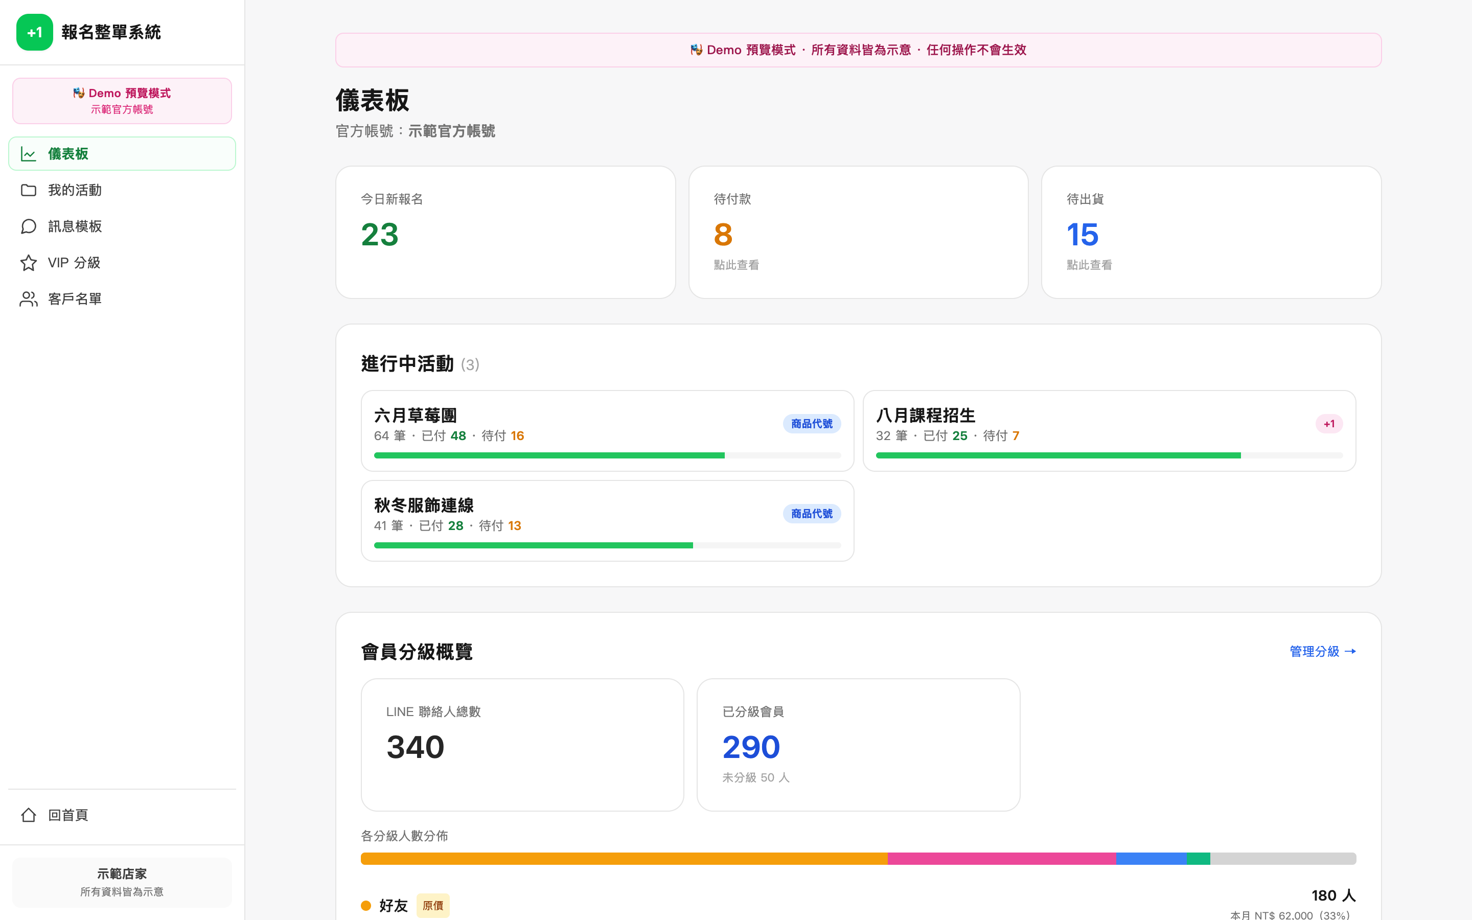Open the 六月草莓園 activity card
The height and width of the screenshot is (920, 1472).
(608, 431)
